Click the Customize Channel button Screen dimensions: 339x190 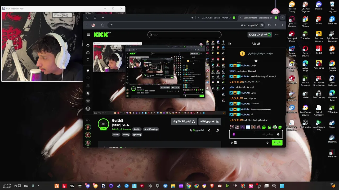click(x=209, y=122)
